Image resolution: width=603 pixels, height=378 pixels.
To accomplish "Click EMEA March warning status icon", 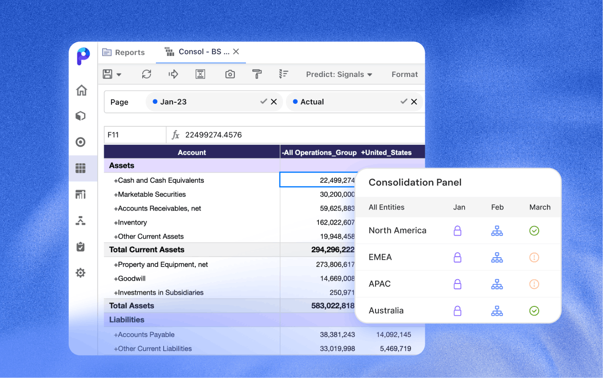I will [534, 257].
